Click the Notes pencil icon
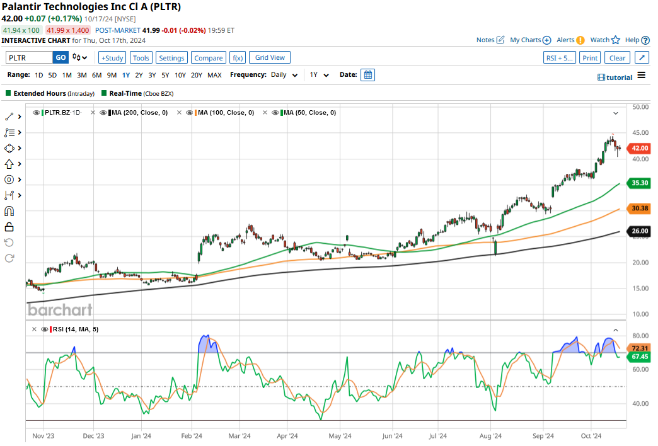 coord(500,40)
